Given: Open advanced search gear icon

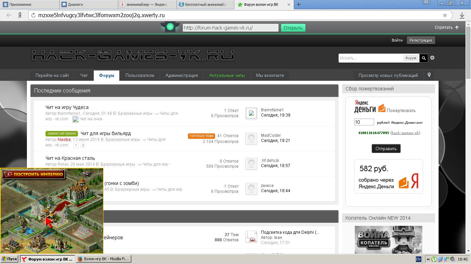Looking at the screenshot, I should coord(432,58).
